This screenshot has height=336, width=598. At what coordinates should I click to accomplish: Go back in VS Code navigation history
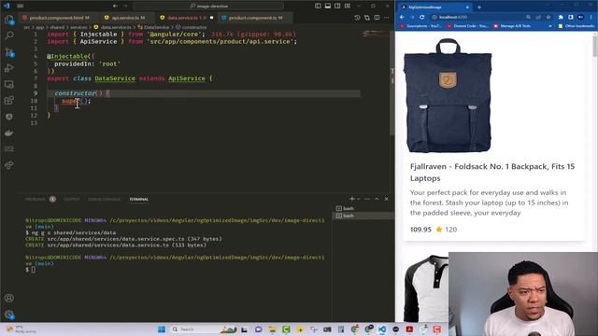pos(115,6)
